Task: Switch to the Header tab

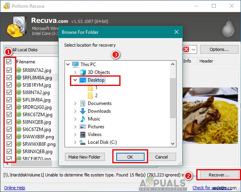Action: (x=206, y=61)
